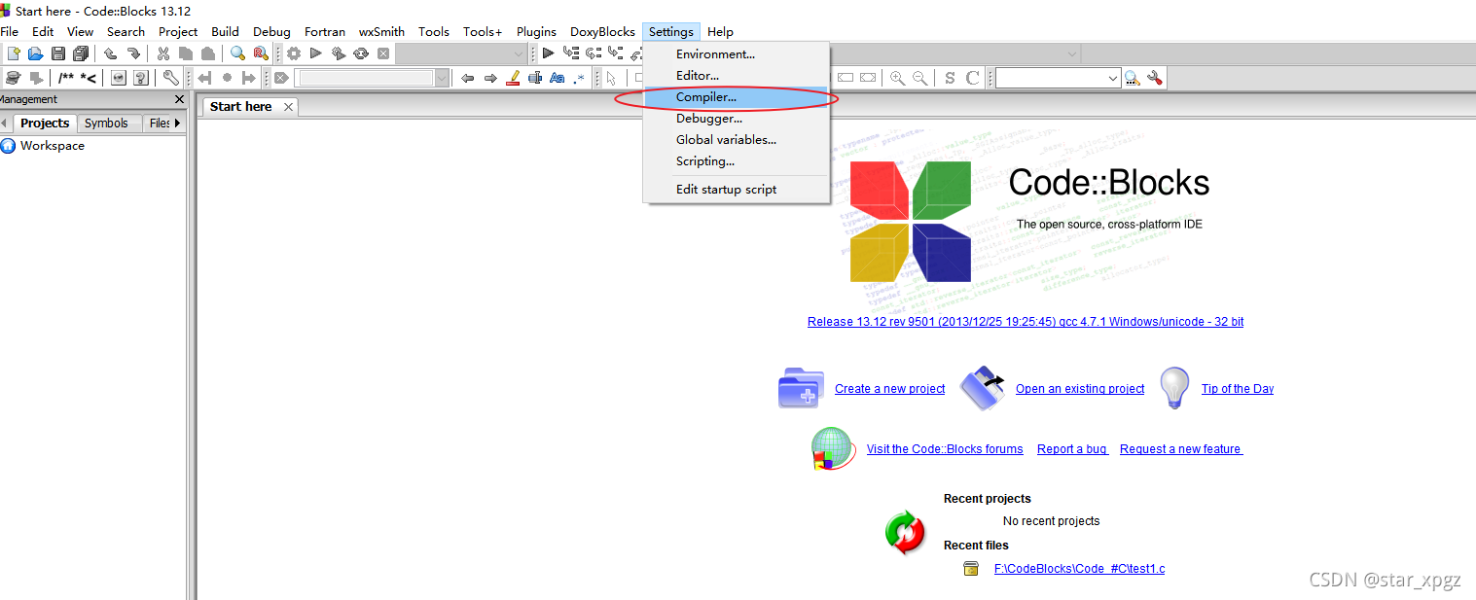Click the Zoom out magnifier icon
1476x600 pixels.
919,78
